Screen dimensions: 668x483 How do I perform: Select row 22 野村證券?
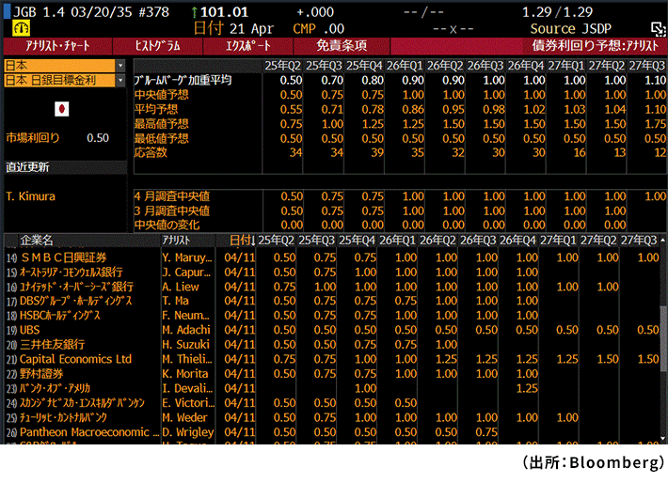(x=331, y=374)
